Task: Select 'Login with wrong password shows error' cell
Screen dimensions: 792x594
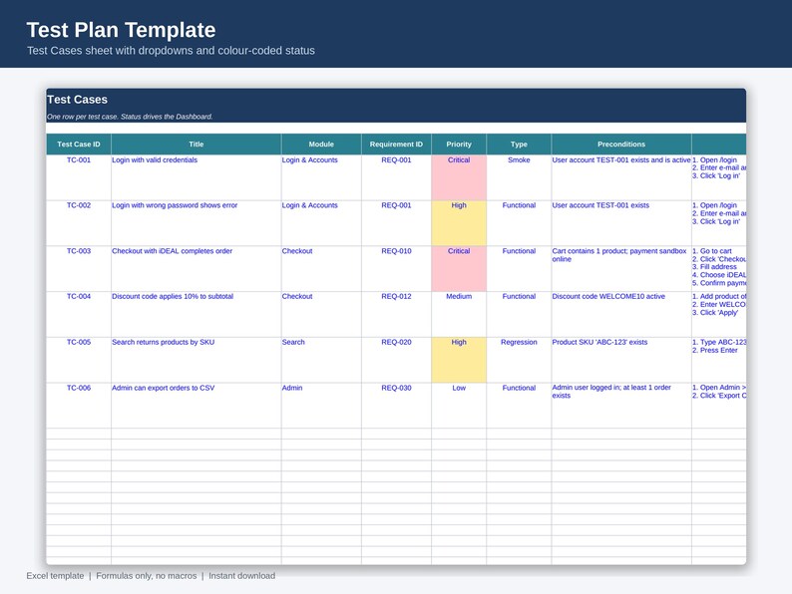Action: pos(196,223)
